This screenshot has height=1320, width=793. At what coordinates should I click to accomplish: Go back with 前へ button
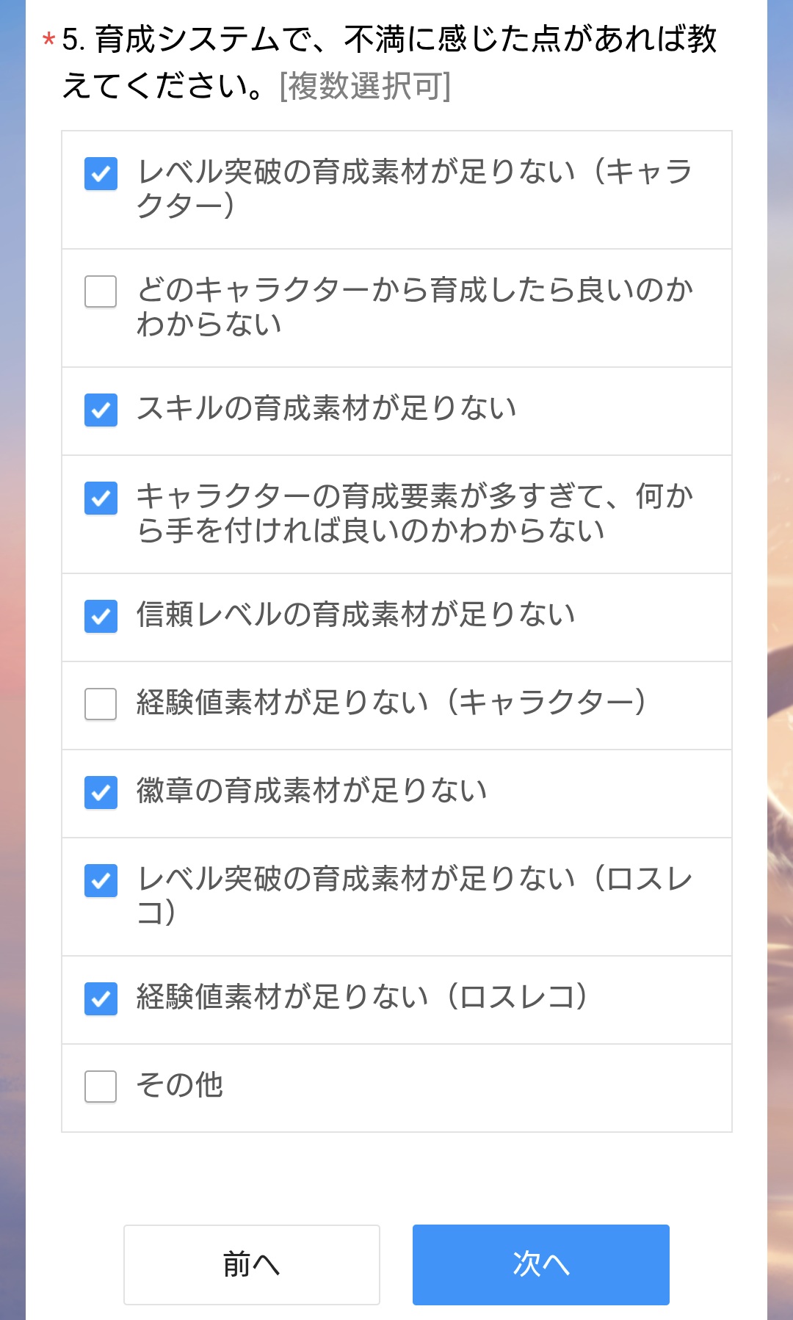point(251,1264)
